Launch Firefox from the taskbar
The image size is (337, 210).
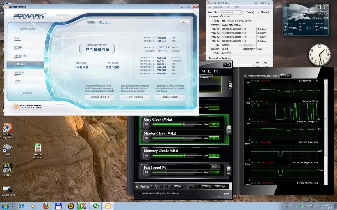tap(46, 206)
